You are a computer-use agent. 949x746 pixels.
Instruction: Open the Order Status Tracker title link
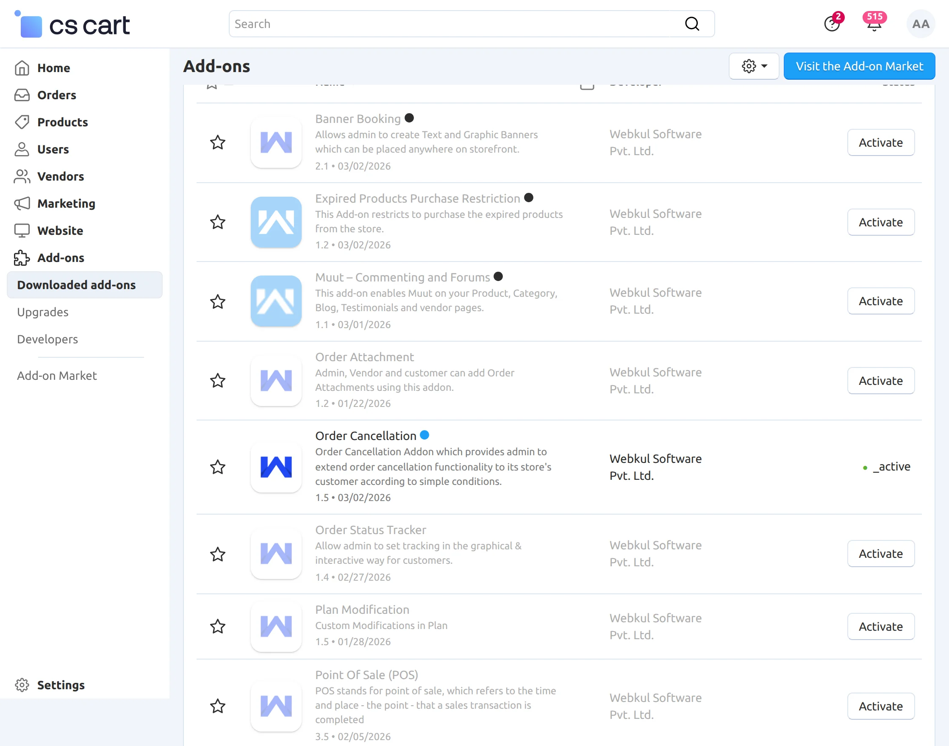click(371, 530)
